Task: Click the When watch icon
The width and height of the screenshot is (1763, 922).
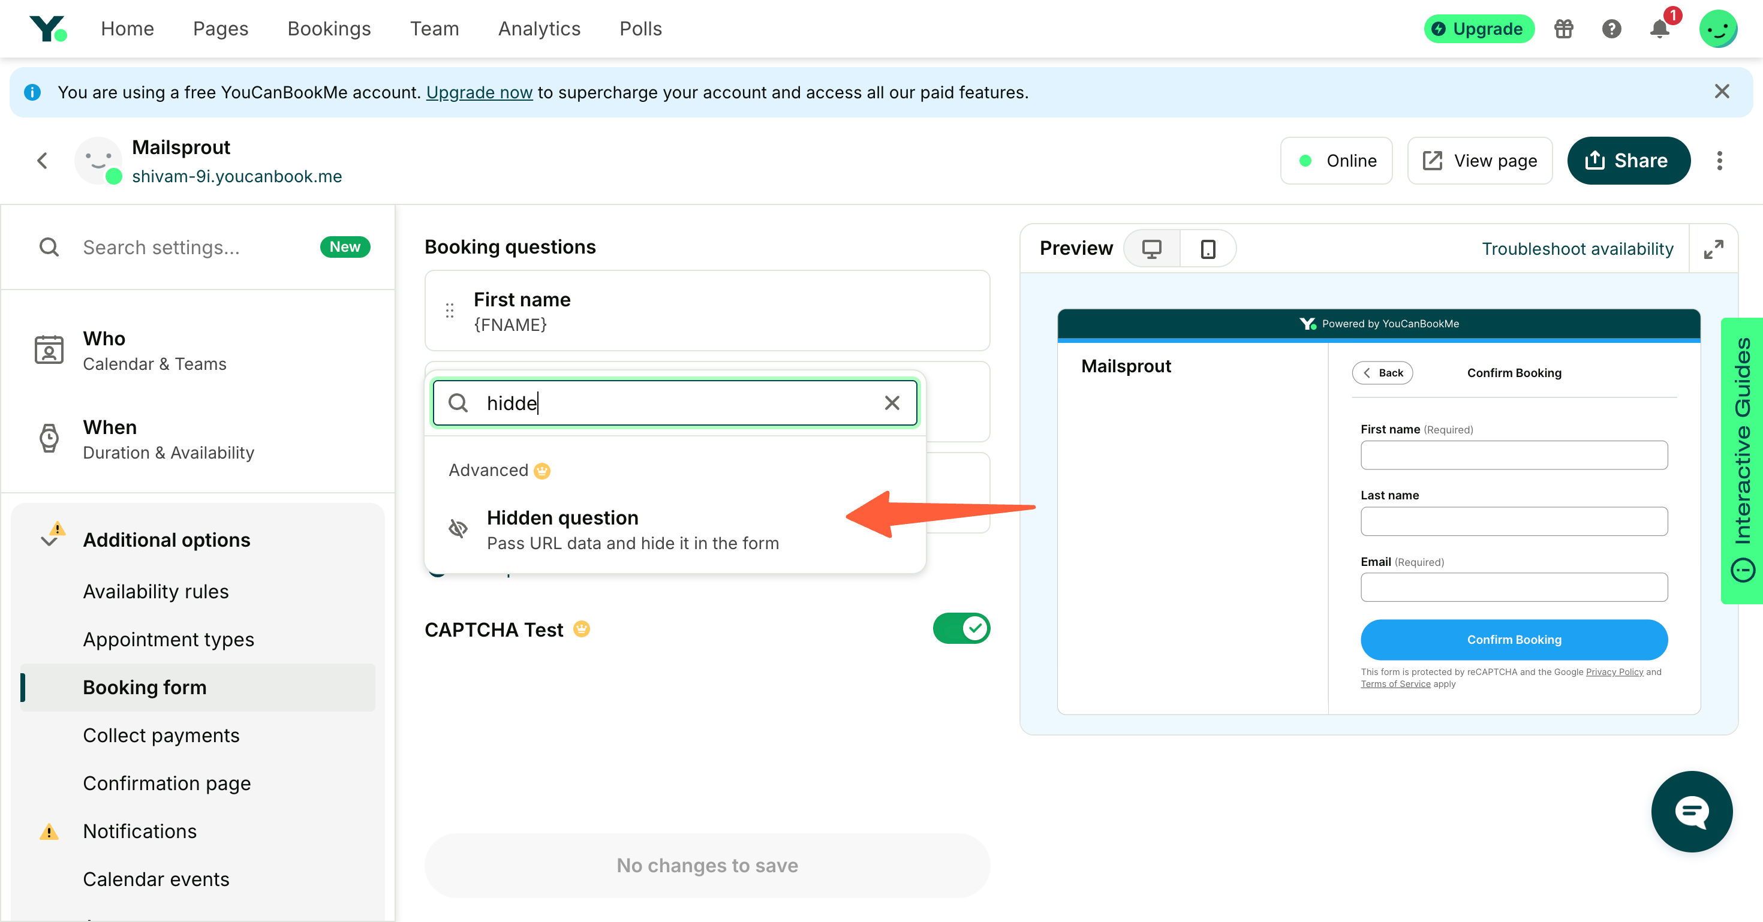Action: [x=49, y=438]
